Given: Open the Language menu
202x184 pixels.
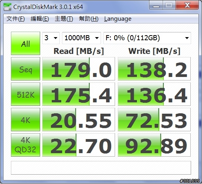Looking at the screenshot, I should pos(118,19).
